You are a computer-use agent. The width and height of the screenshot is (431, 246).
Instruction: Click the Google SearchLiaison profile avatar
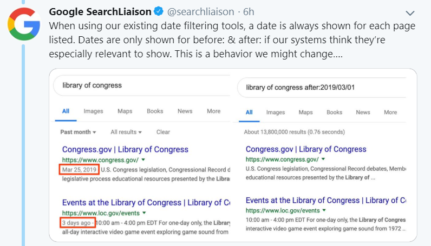(x=24, y=24)
